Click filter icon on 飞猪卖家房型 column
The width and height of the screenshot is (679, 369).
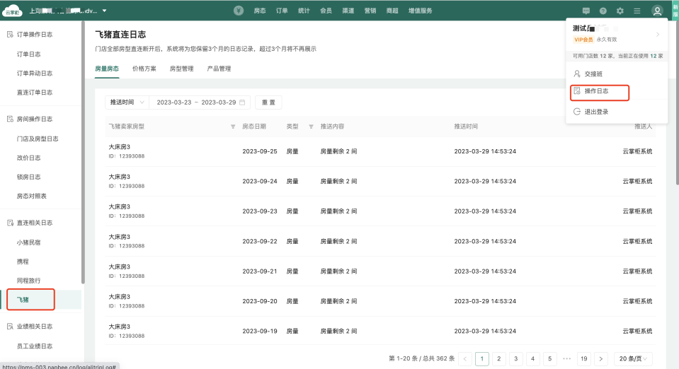(x=233, y=127)
